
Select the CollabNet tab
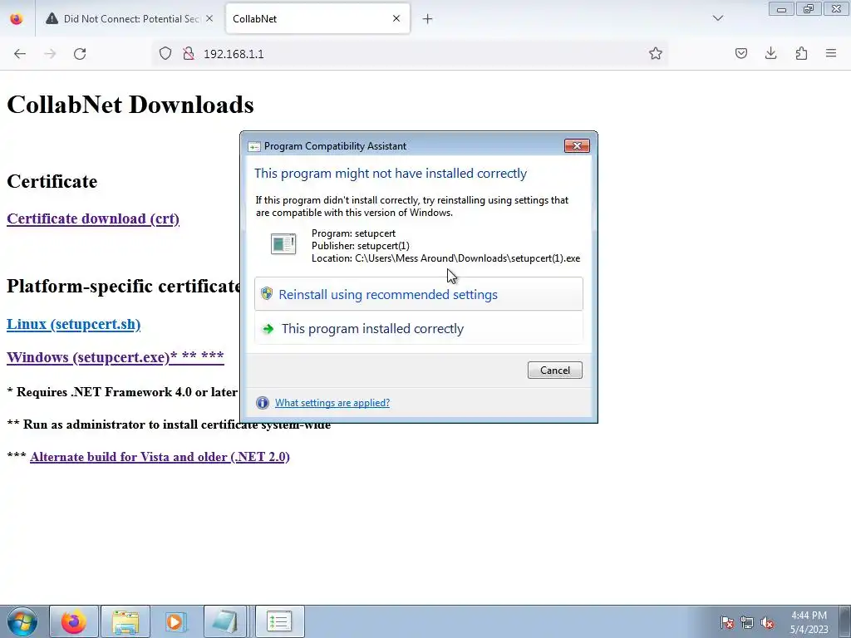click(x=317, y=19)
